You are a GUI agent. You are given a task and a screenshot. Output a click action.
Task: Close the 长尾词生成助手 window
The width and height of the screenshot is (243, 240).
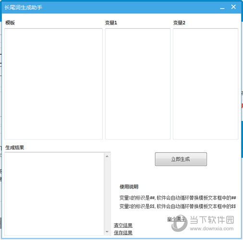click(x=233, y=7)
